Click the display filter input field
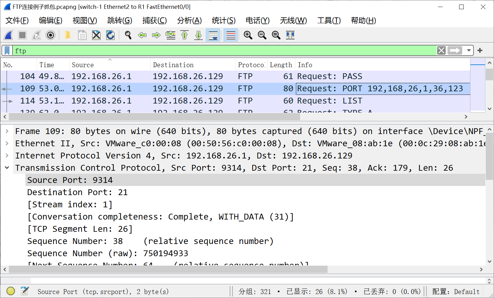The image size is (494, 298). click(x=225, y=50)
